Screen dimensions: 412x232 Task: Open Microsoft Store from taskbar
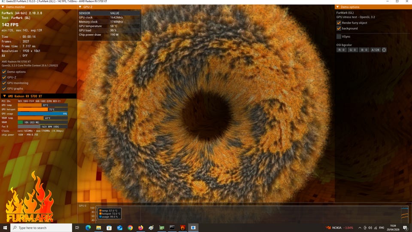(x=109, y=228)
